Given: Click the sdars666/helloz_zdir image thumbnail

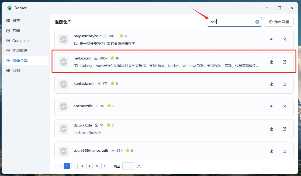Looking at the screenshot, I should coord(64,151).
